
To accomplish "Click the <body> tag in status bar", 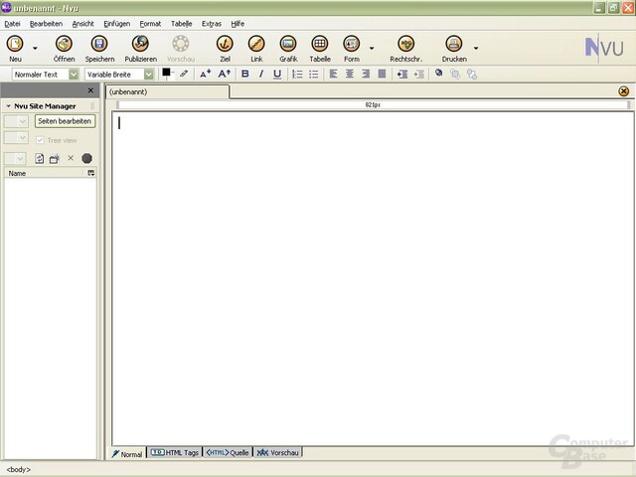I will [x=19, y=470].
